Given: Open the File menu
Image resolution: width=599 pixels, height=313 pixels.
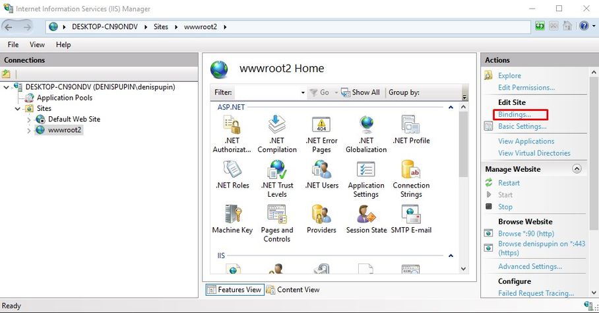Looking at the screenshot, I should point(13,45).
